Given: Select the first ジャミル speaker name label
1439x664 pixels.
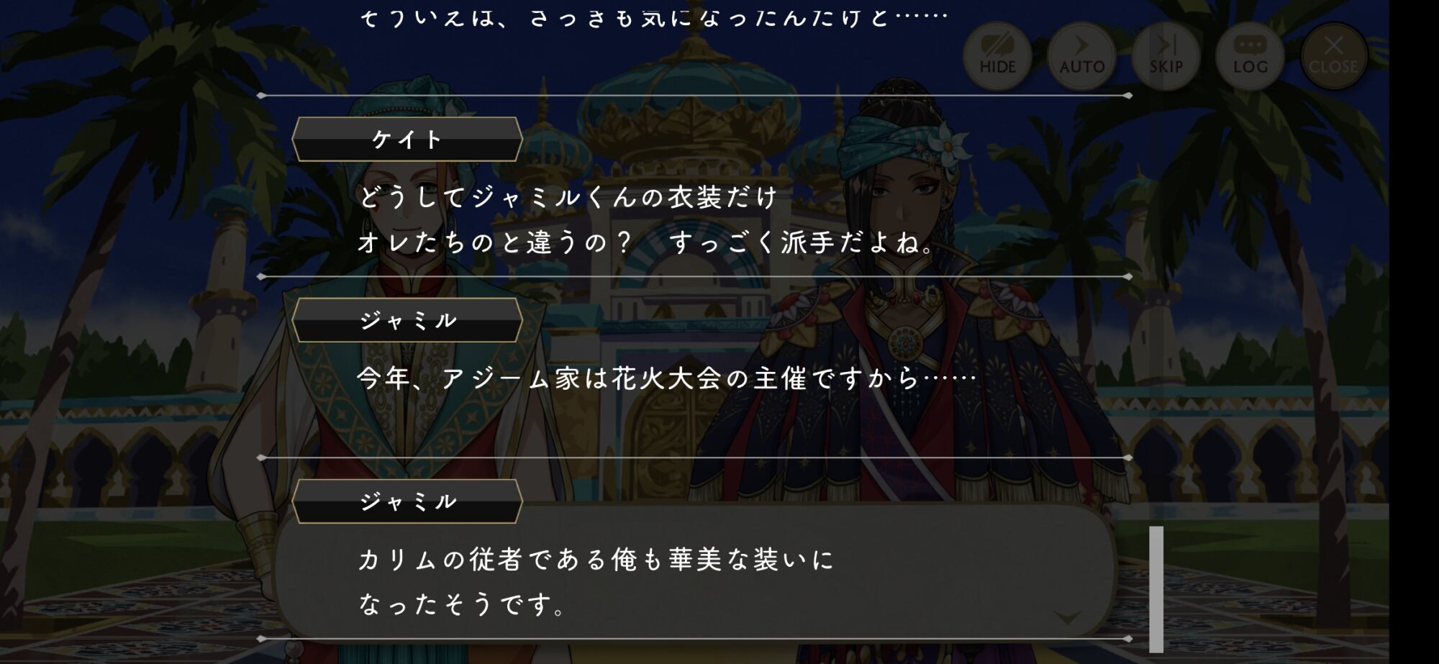Looking at the screenshot, I should (x=407, y=320).
